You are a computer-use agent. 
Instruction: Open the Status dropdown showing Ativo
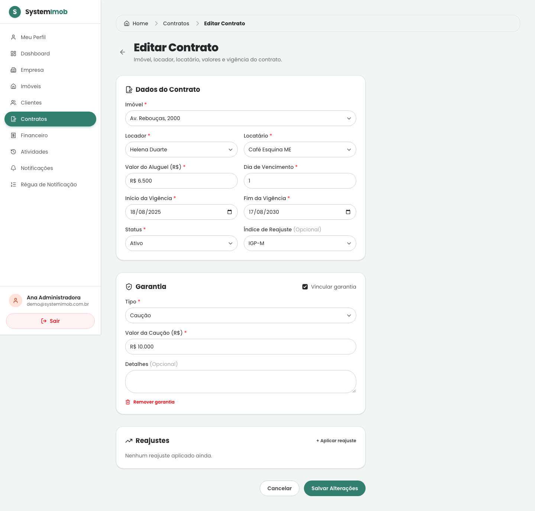[x=181, y=243]
